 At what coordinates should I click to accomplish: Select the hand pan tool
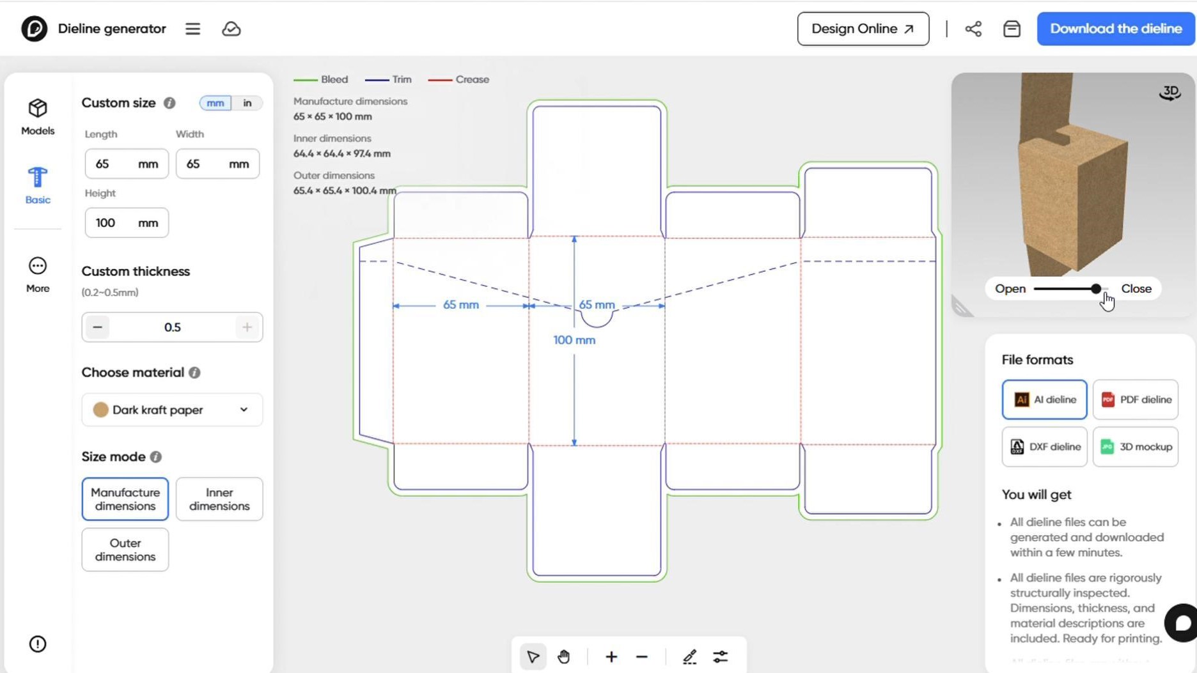[563, 657]
